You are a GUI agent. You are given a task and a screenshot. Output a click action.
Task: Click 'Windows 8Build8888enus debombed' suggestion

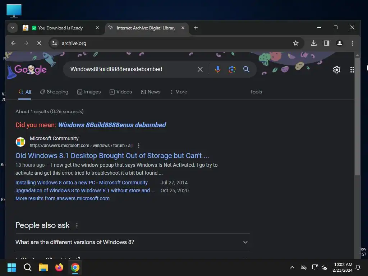[x=112, y=125]
